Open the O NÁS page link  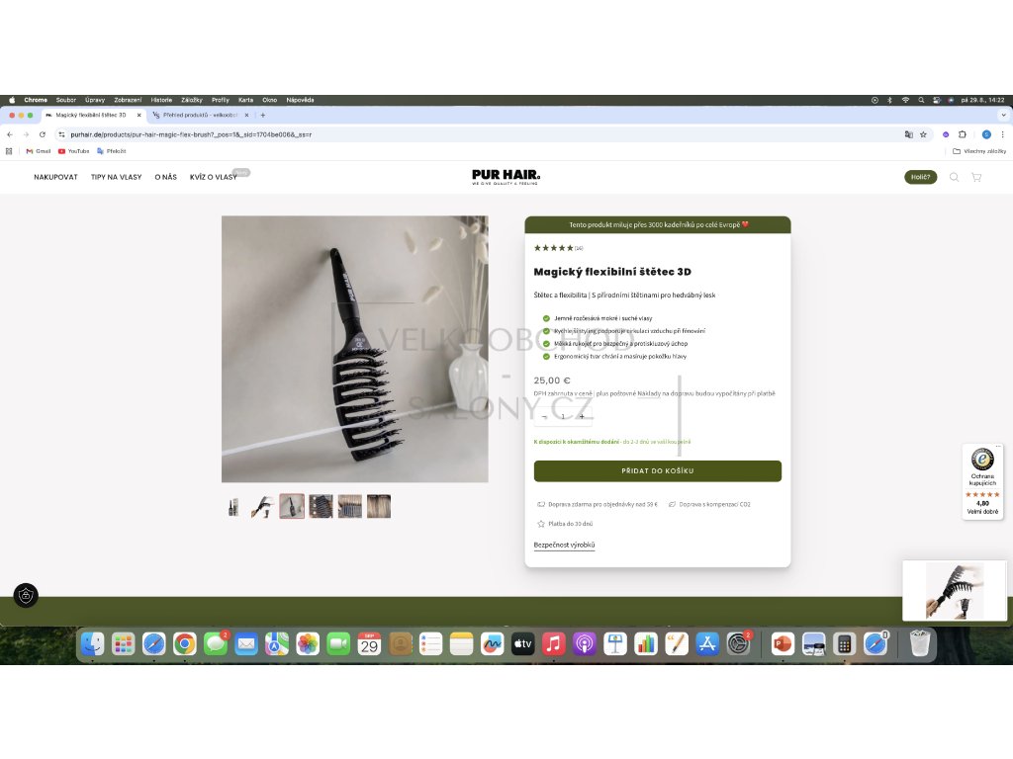(166, 177)
